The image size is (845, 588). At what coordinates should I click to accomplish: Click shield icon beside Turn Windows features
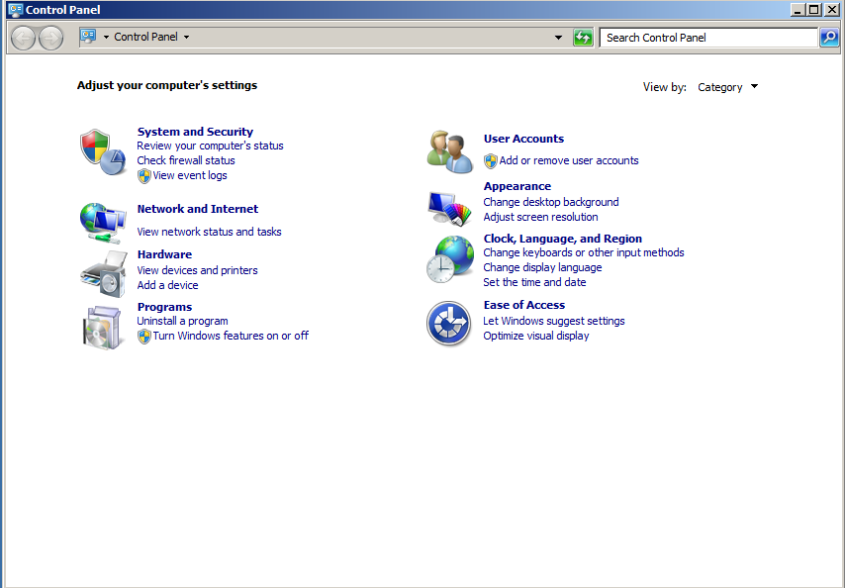[x=143, y=337]
